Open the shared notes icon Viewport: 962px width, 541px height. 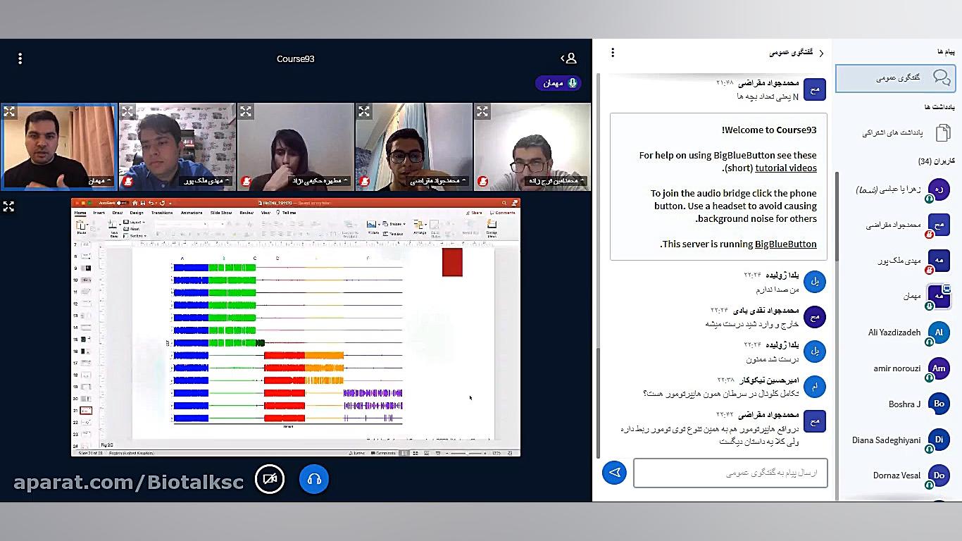point(942,132)
